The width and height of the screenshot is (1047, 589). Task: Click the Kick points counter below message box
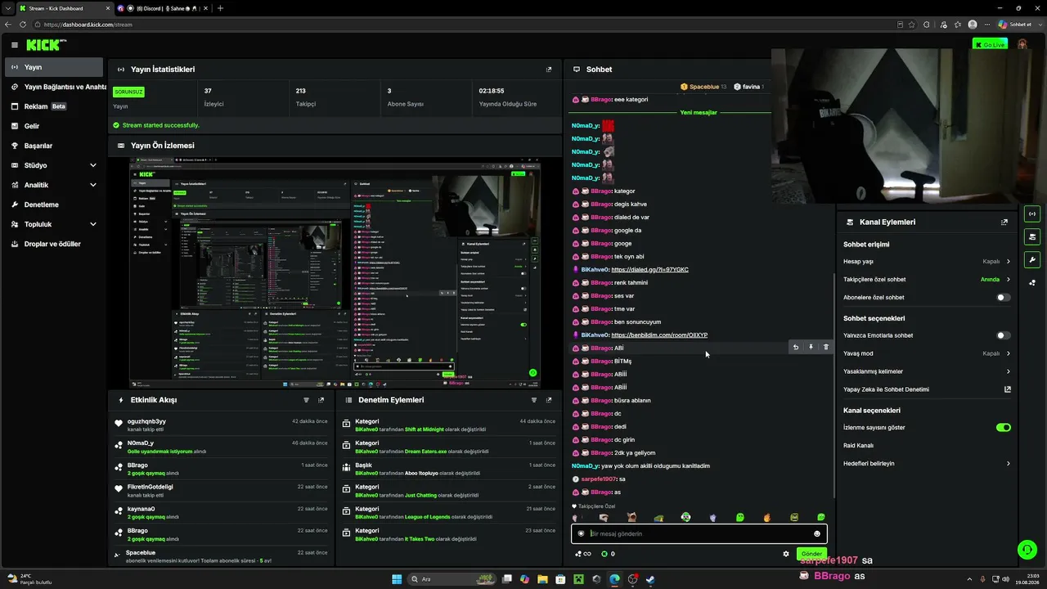point(608,554)
